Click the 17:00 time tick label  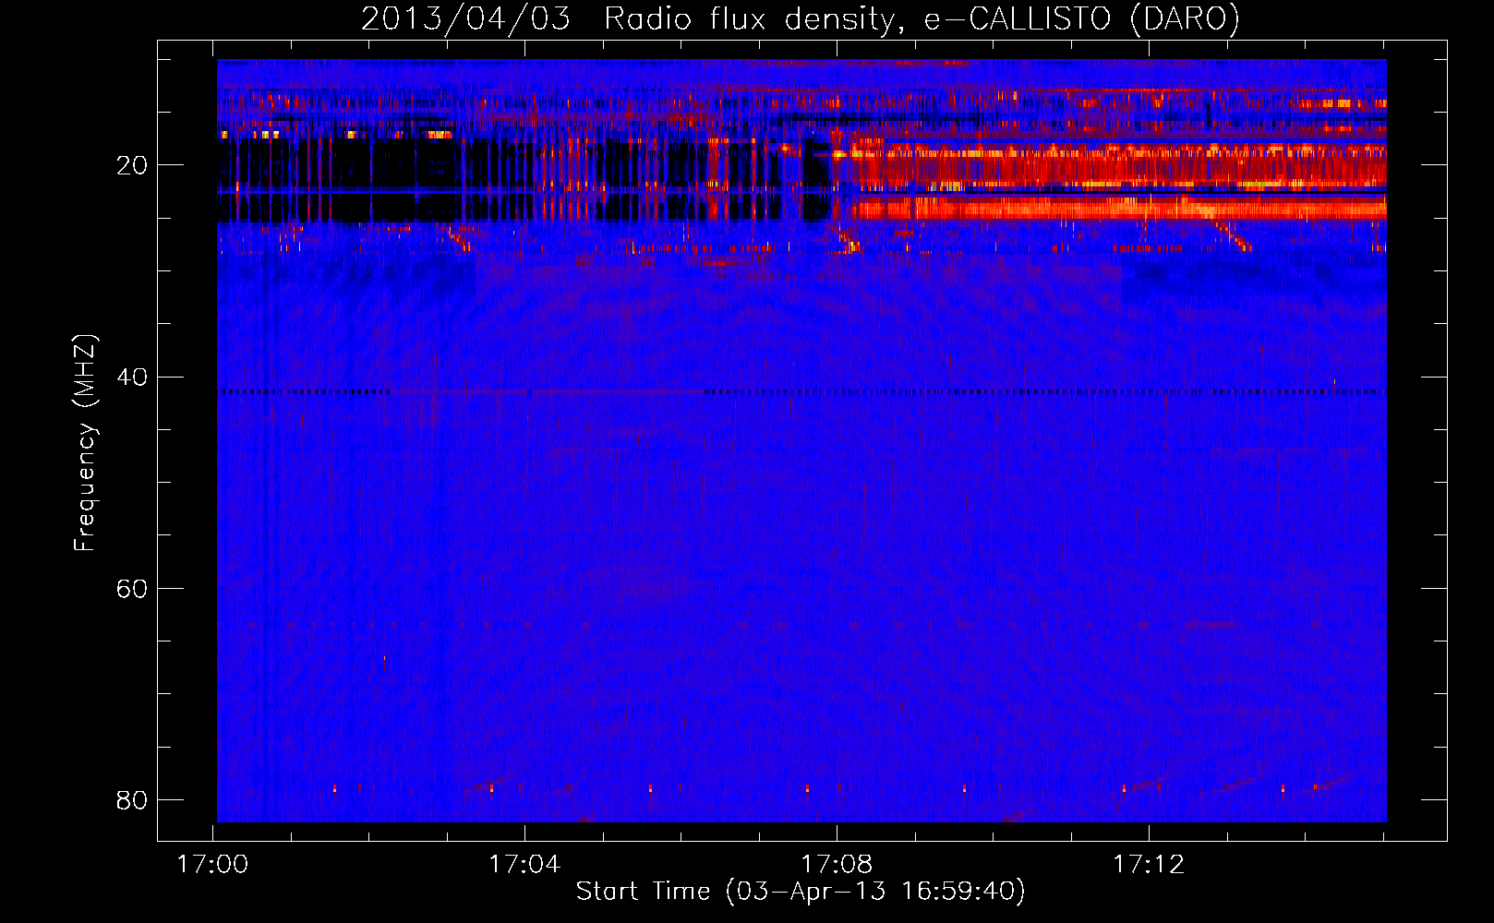(213, 865)
